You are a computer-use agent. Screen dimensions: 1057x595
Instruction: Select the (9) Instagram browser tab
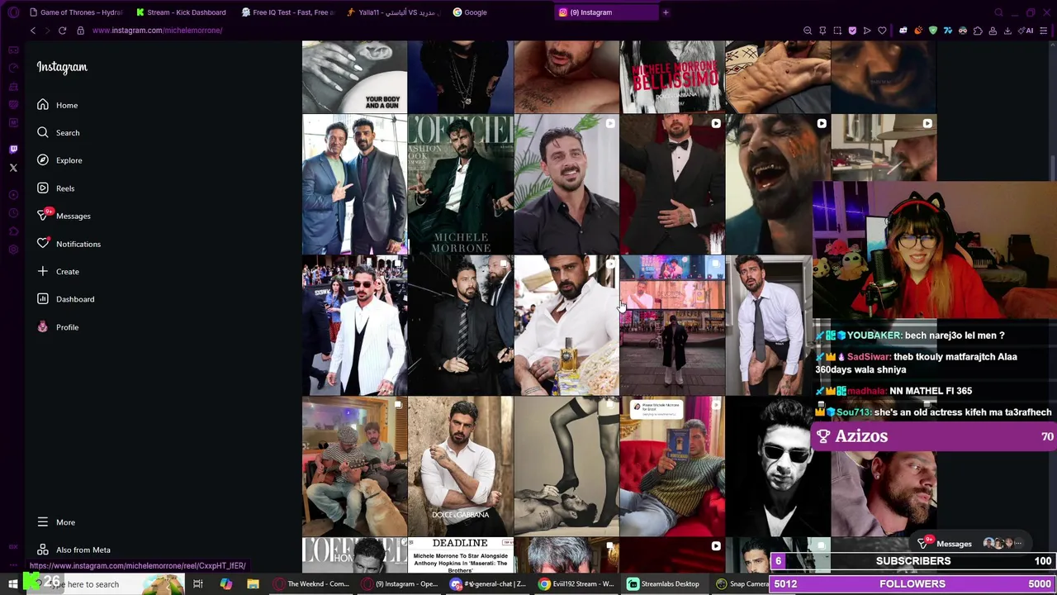(605, 12)
